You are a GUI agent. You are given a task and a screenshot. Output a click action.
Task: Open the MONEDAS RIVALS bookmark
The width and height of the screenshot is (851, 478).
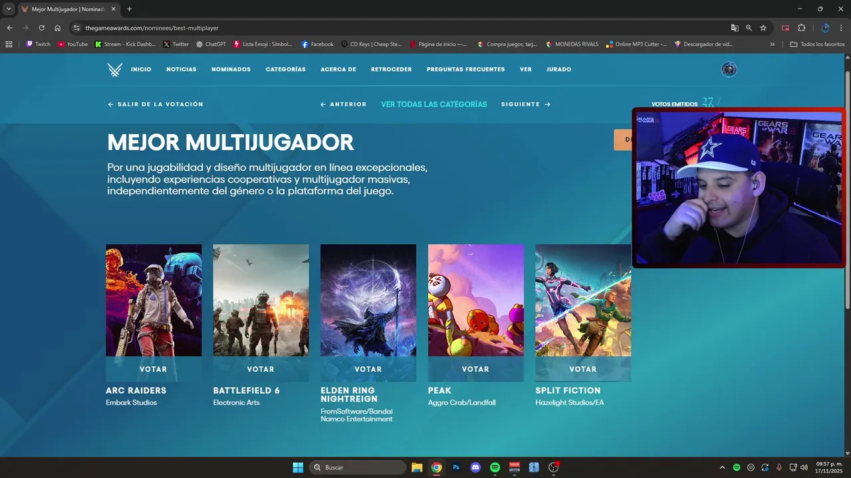(x=572, y=44)
